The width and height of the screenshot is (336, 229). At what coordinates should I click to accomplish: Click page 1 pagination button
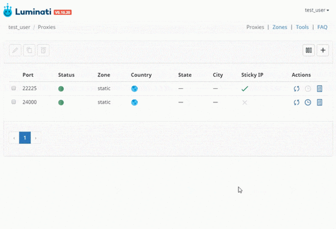click(25, 138)
